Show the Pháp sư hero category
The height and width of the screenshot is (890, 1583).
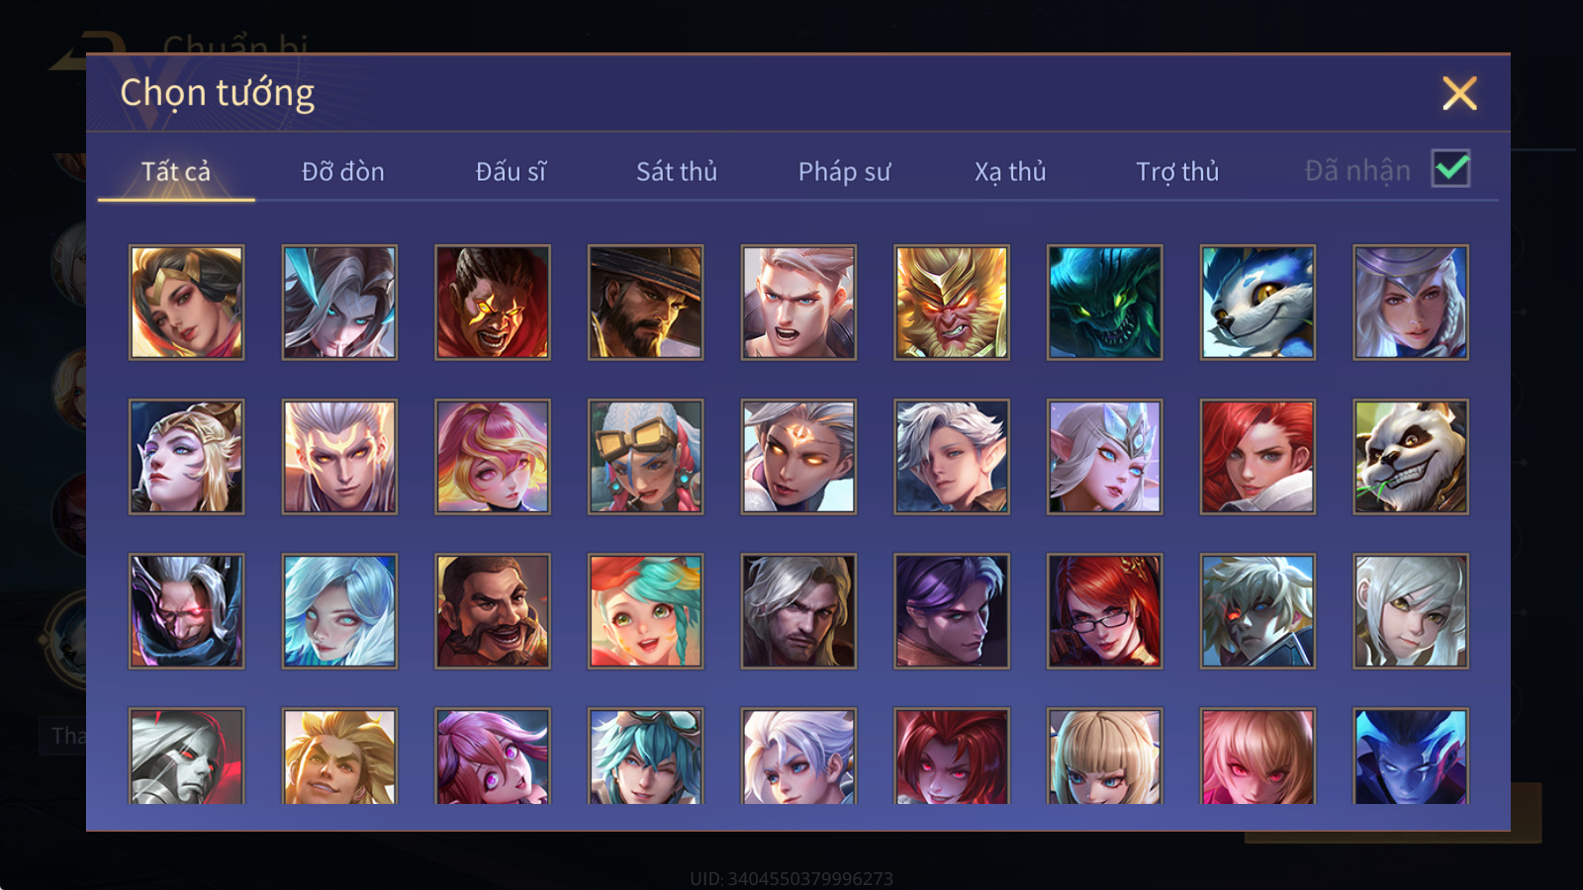click(844, 172)
